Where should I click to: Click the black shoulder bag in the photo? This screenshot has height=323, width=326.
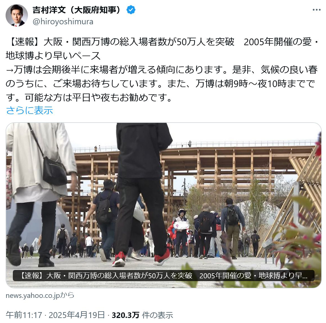tap(54, 171)
